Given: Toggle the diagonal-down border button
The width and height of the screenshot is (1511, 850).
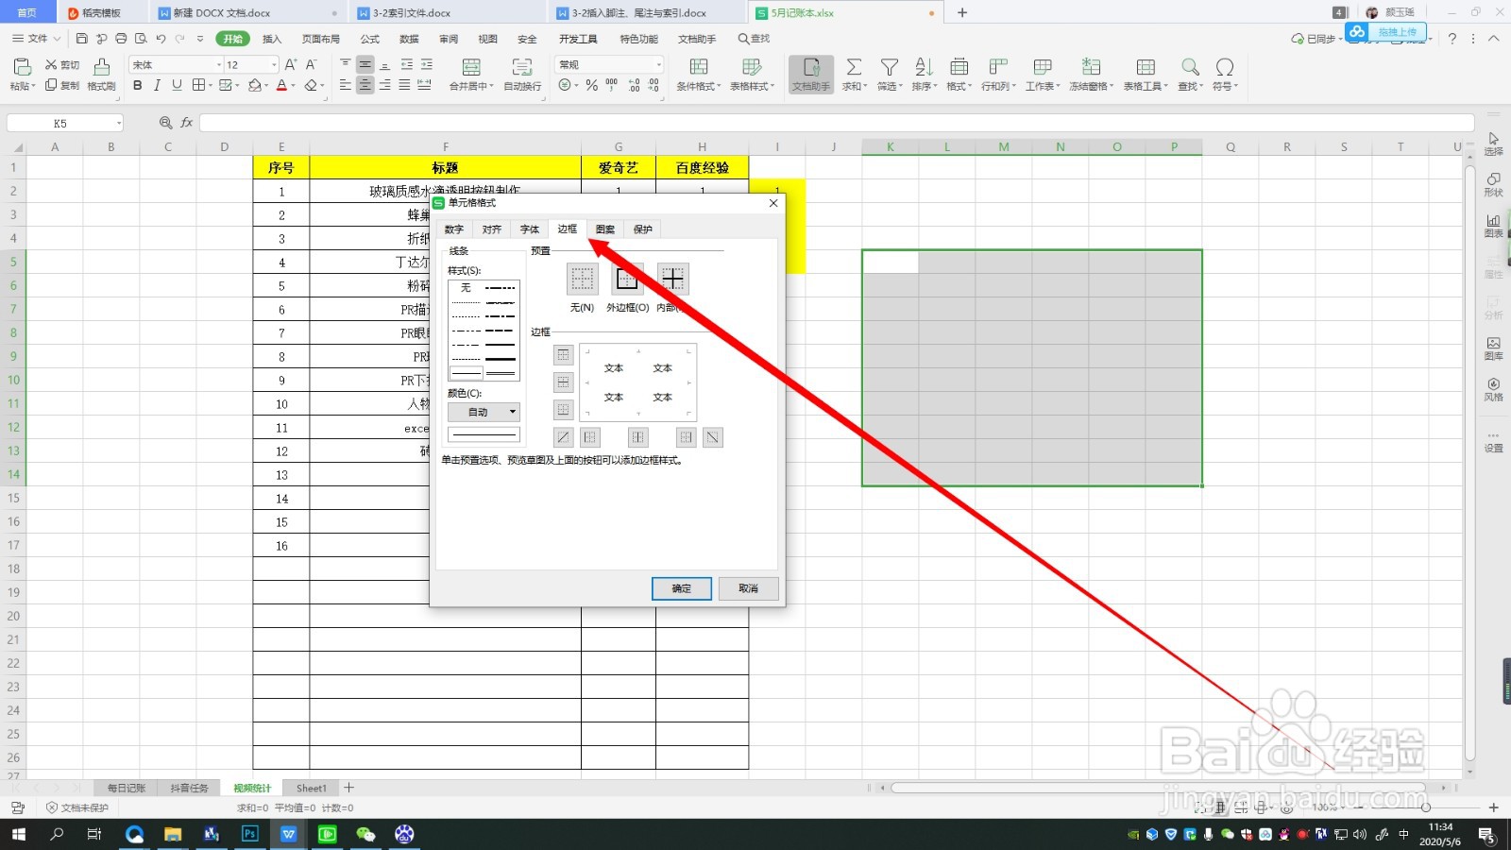Looking at the screenshot, I should 713,437.
